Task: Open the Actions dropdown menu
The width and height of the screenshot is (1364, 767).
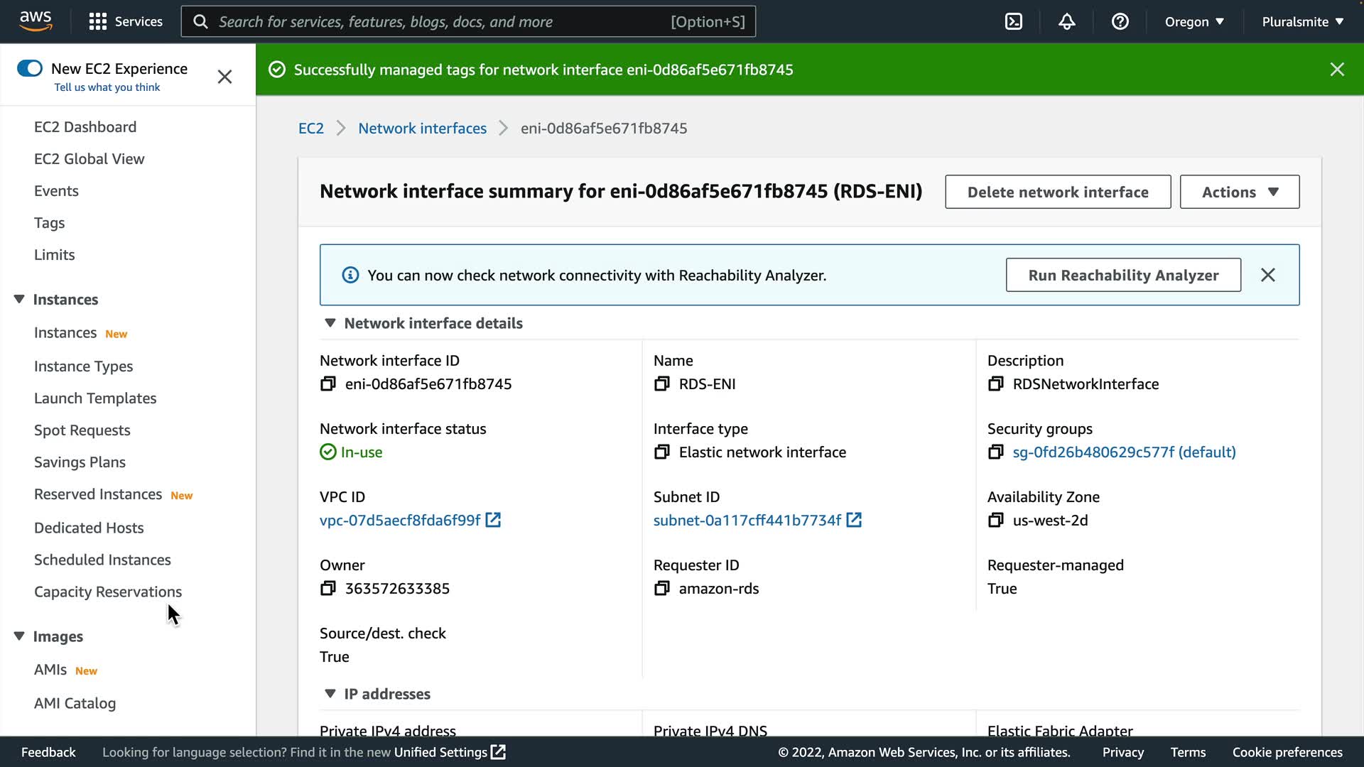Action: point(1240,192)
